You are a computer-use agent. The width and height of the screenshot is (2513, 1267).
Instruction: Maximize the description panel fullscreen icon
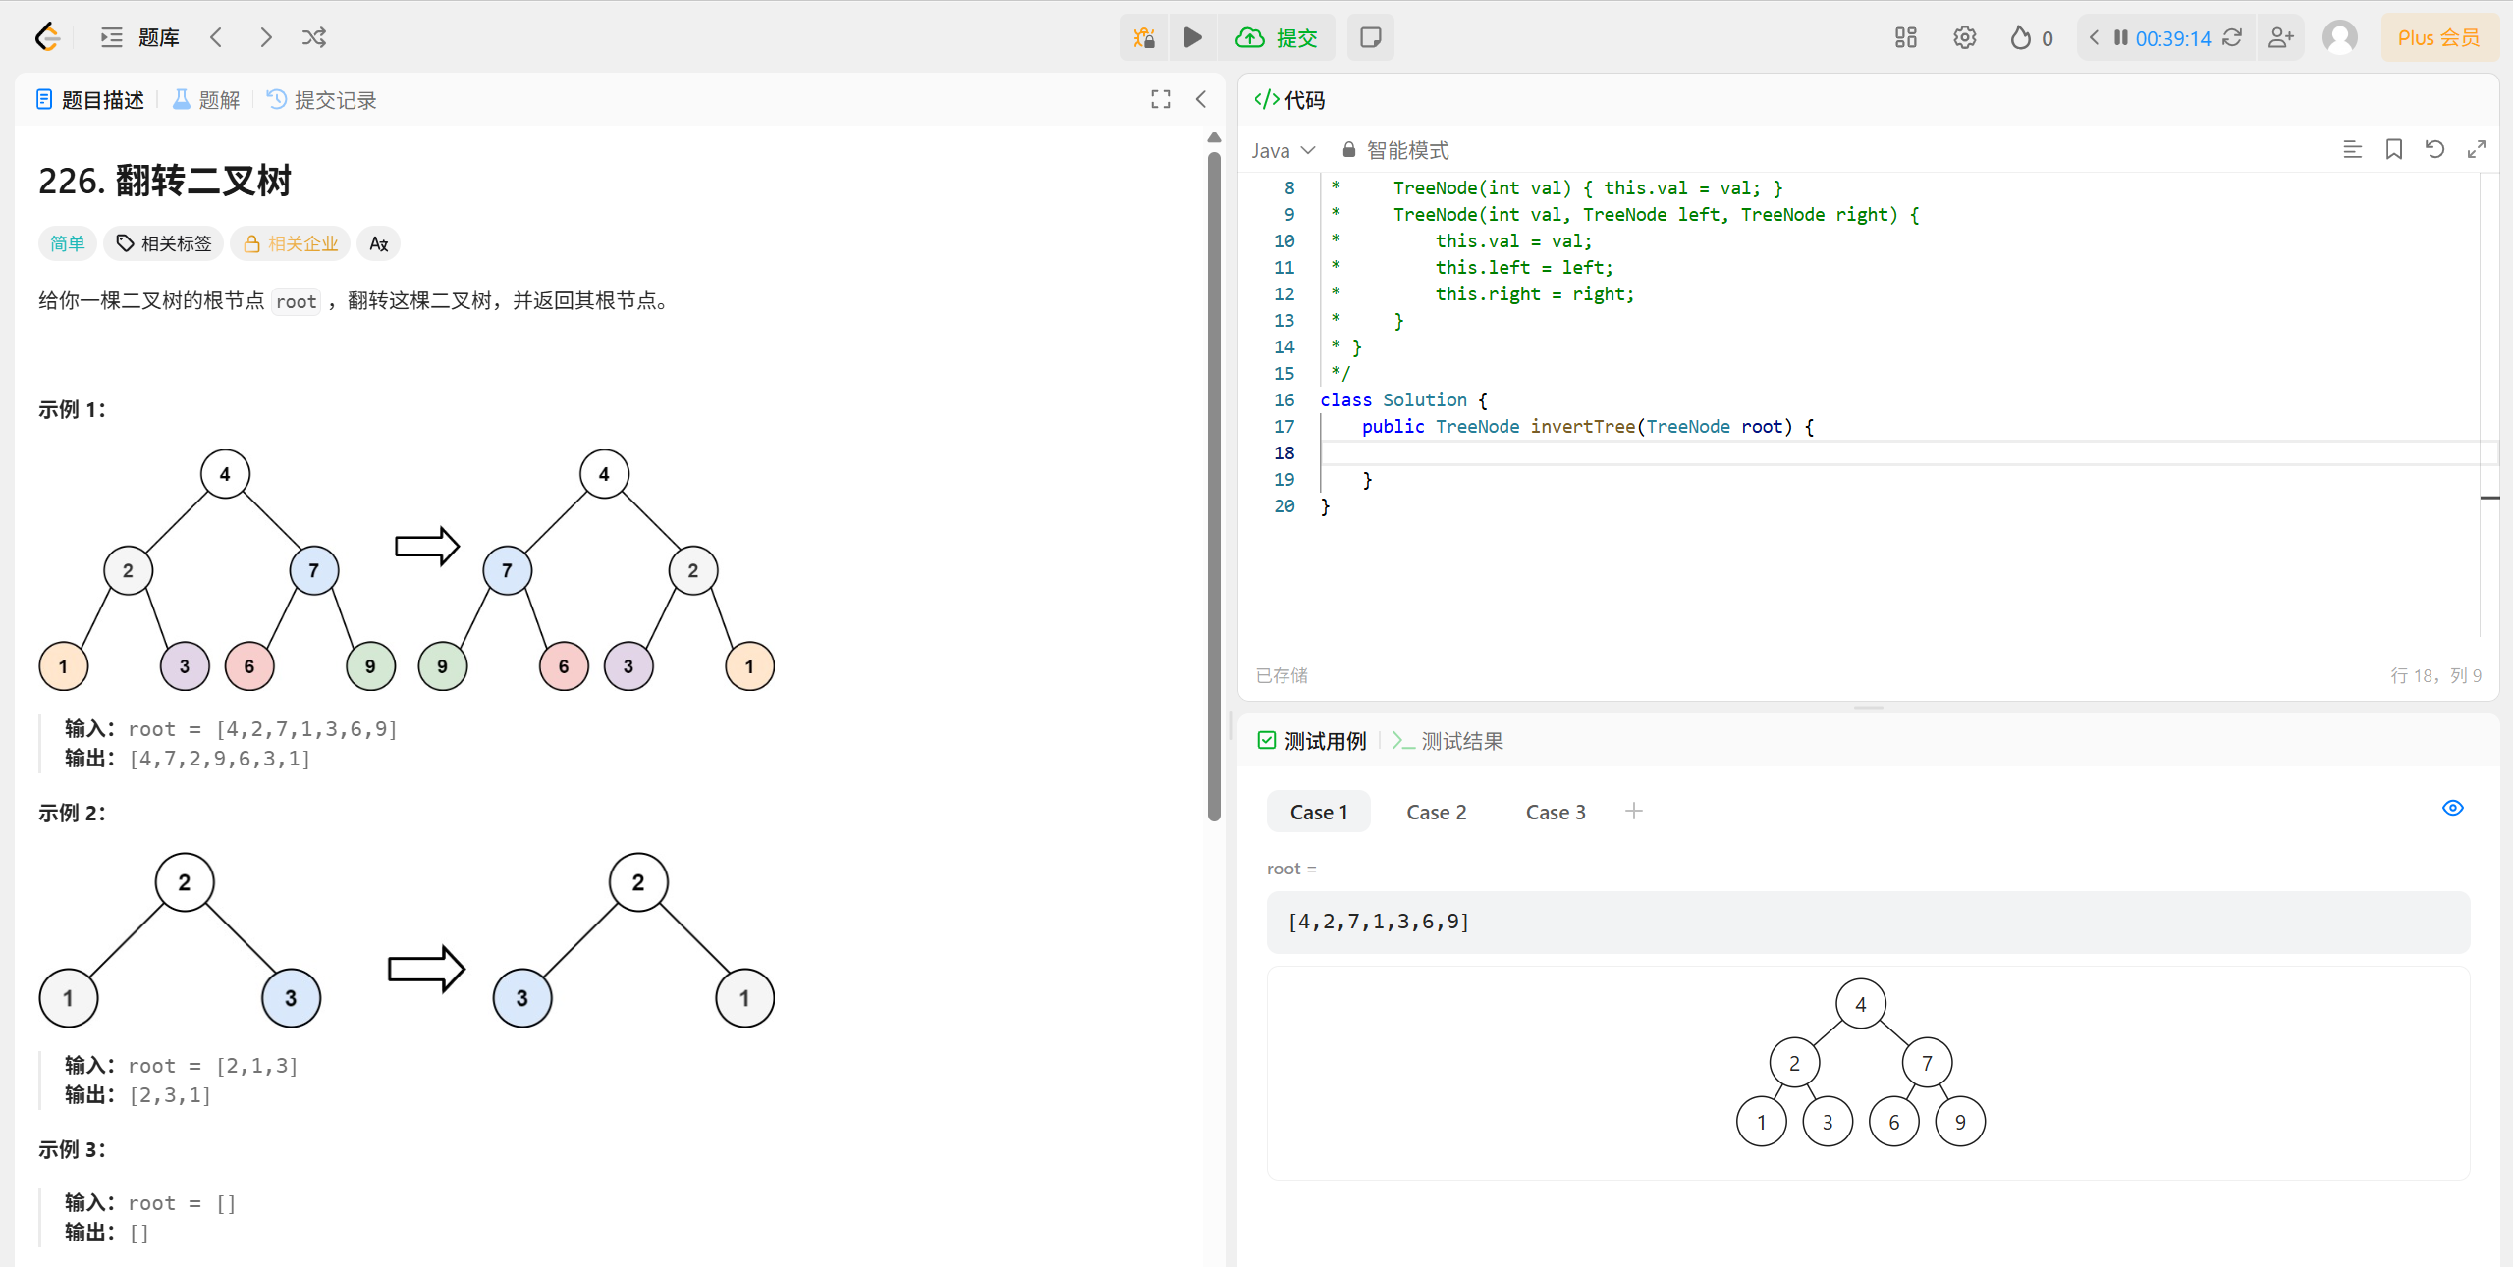pos(1161,99)
